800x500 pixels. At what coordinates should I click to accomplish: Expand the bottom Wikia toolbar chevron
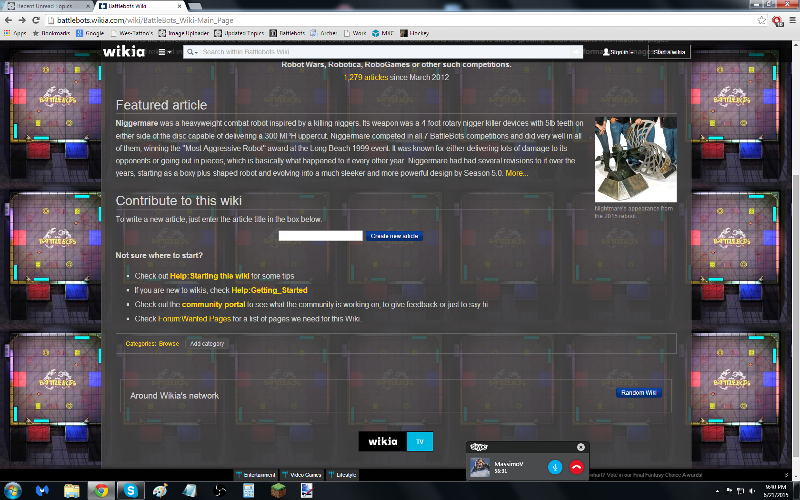coord(786,475)
